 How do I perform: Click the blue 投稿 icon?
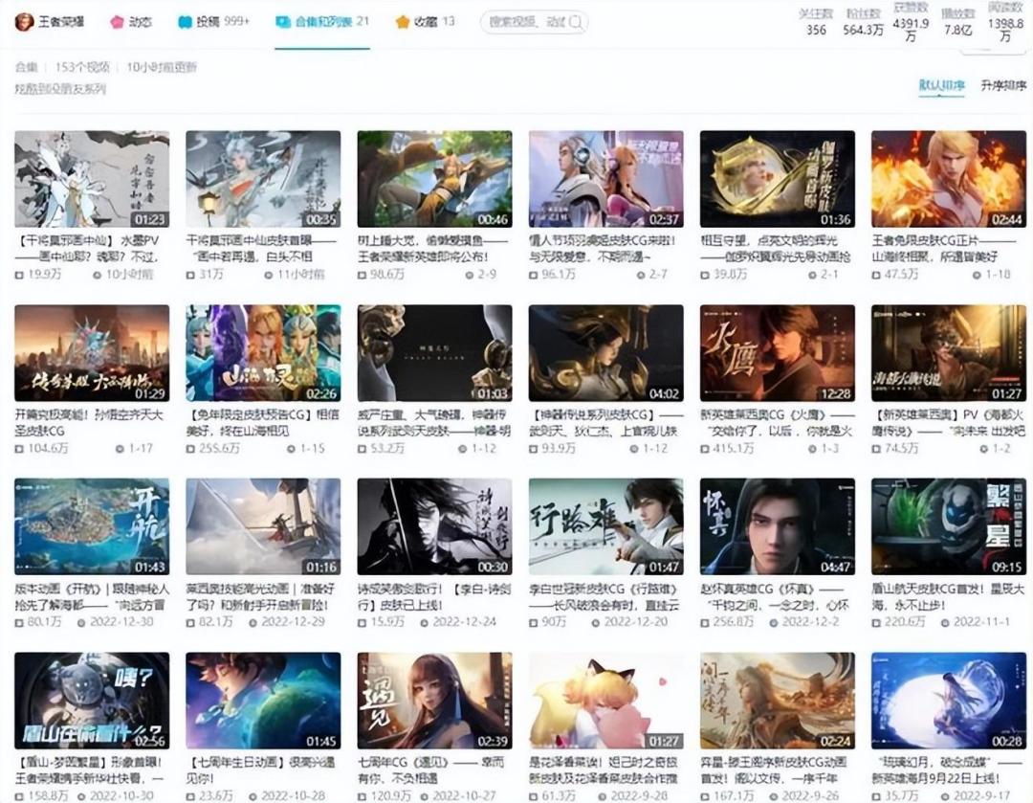click(186, 22)
